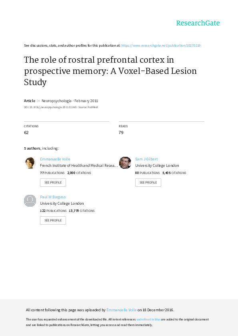238x336 pixels.
Task: Click the DOI text line
Action: [61, 107]
